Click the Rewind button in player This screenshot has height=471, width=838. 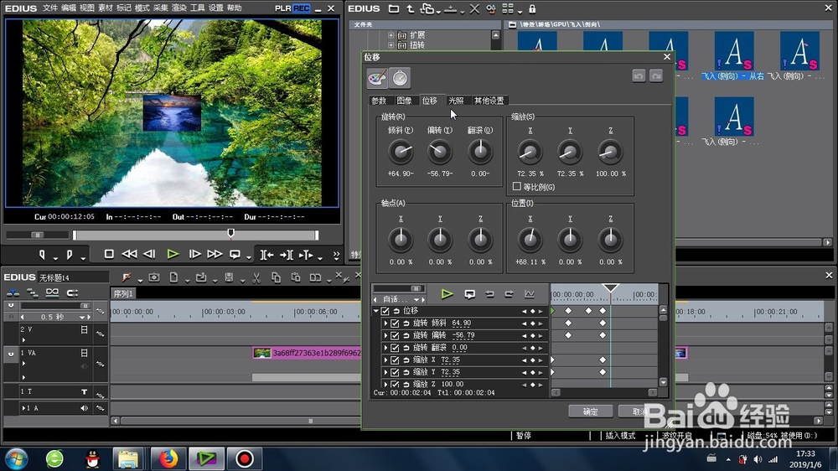(x=129, y=255)
